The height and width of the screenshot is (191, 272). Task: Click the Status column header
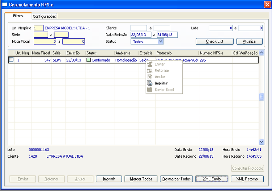click(x=100, y=53)
